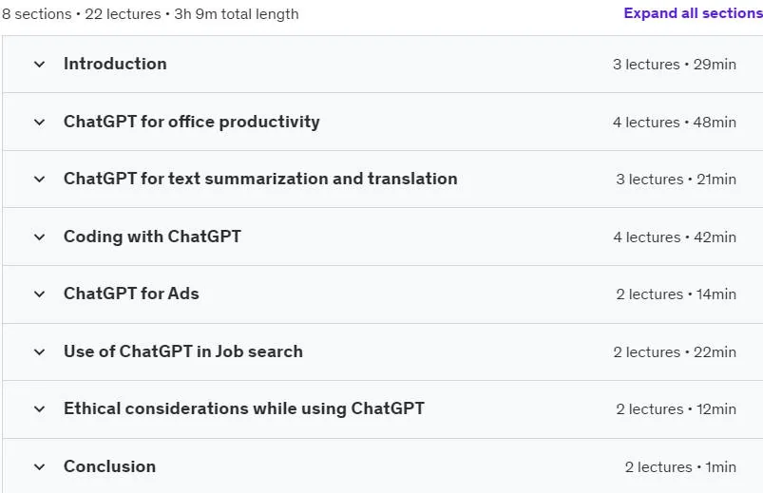Click the 4 lectures • 42min label
The width and height of the screenshot is (763, 493).
point(675,237)
